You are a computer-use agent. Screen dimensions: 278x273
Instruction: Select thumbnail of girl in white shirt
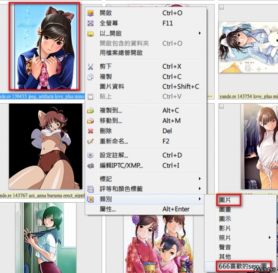tap(259, 147)
